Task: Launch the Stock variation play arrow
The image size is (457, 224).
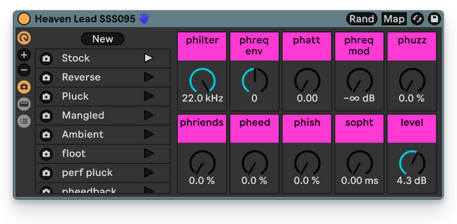Action: pyautogui.click(x=149, y=58)
